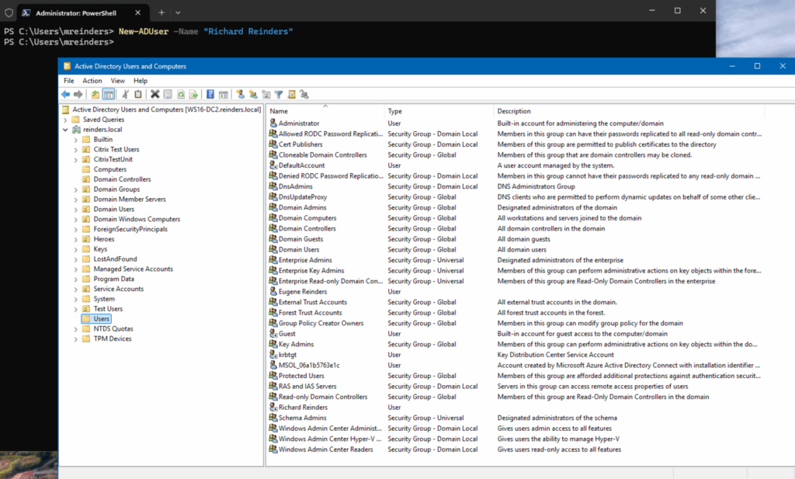Click the Back arrow in ADUC toolbar
The width and height of the screenshot is (795, 479).
tap(66, 94)
